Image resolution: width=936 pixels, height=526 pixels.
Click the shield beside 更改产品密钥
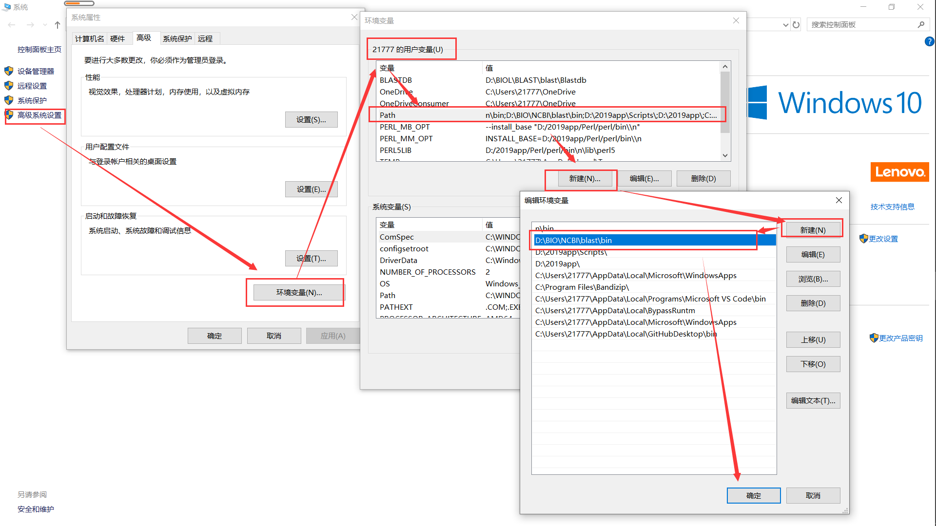point(874,338)
